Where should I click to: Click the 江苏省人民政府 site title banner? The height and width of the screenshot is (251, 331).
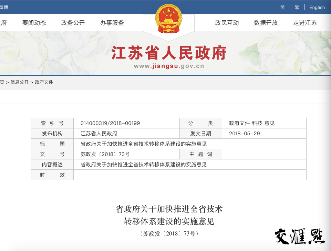coord(169,53)
